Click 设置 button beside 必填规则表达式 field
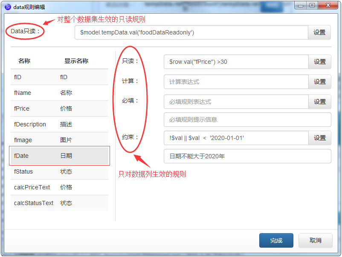Image resolution: width=342 pixels, height=257 pixels. 320,102
